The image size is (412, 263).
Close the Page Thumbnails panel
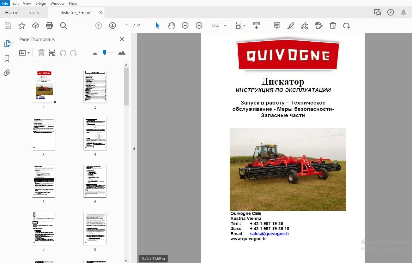(122, 39)
